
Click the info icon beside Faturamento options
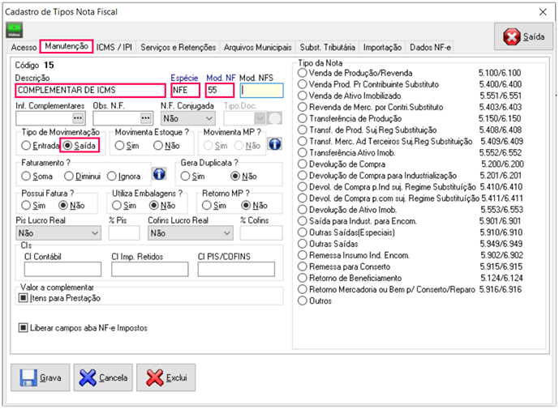point(159,175)
